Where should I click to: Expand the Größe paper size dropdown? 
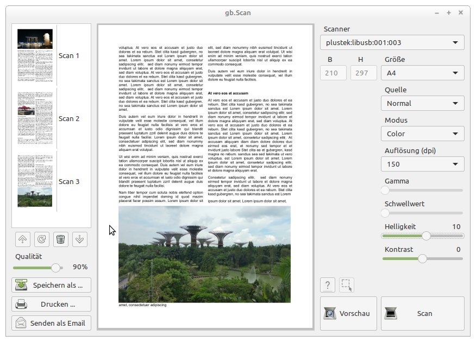(422, 73)
